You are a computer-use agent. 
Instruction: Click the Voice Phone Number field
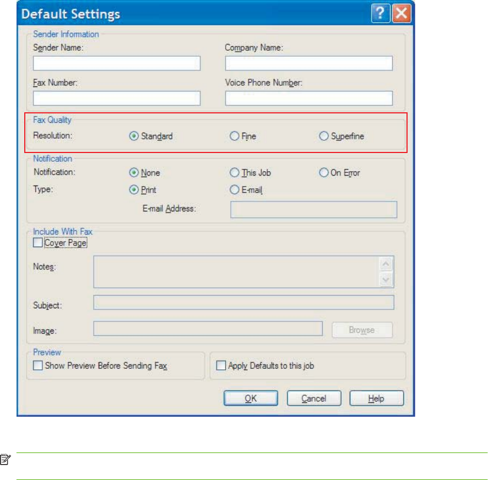click(x=309, y=99)
